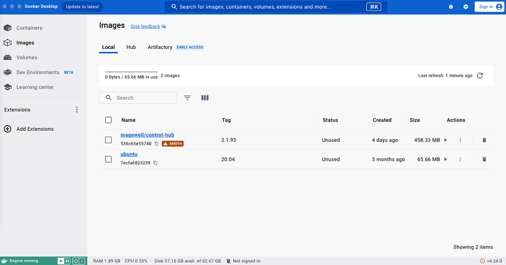Switch to the Hub tab

(x=131, y=47)
